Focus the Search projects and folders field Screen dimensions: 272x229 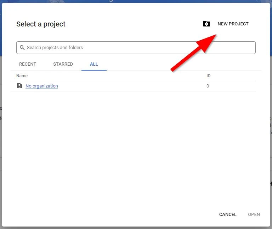coord(136,48)
